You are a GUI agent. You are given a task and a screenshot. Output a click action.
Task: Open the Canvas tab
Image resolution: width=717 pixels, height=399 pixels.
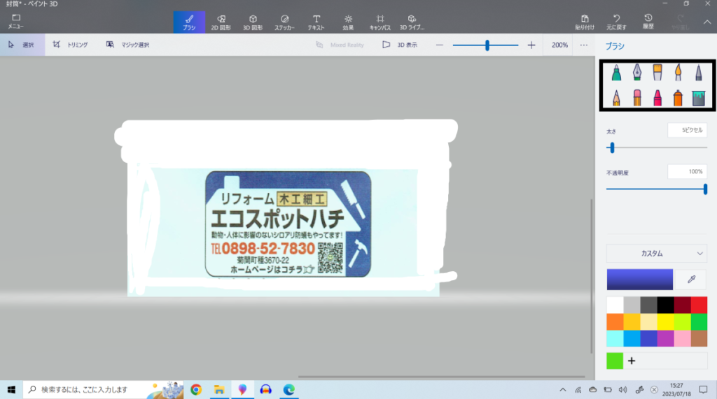[x=380, y=22]
